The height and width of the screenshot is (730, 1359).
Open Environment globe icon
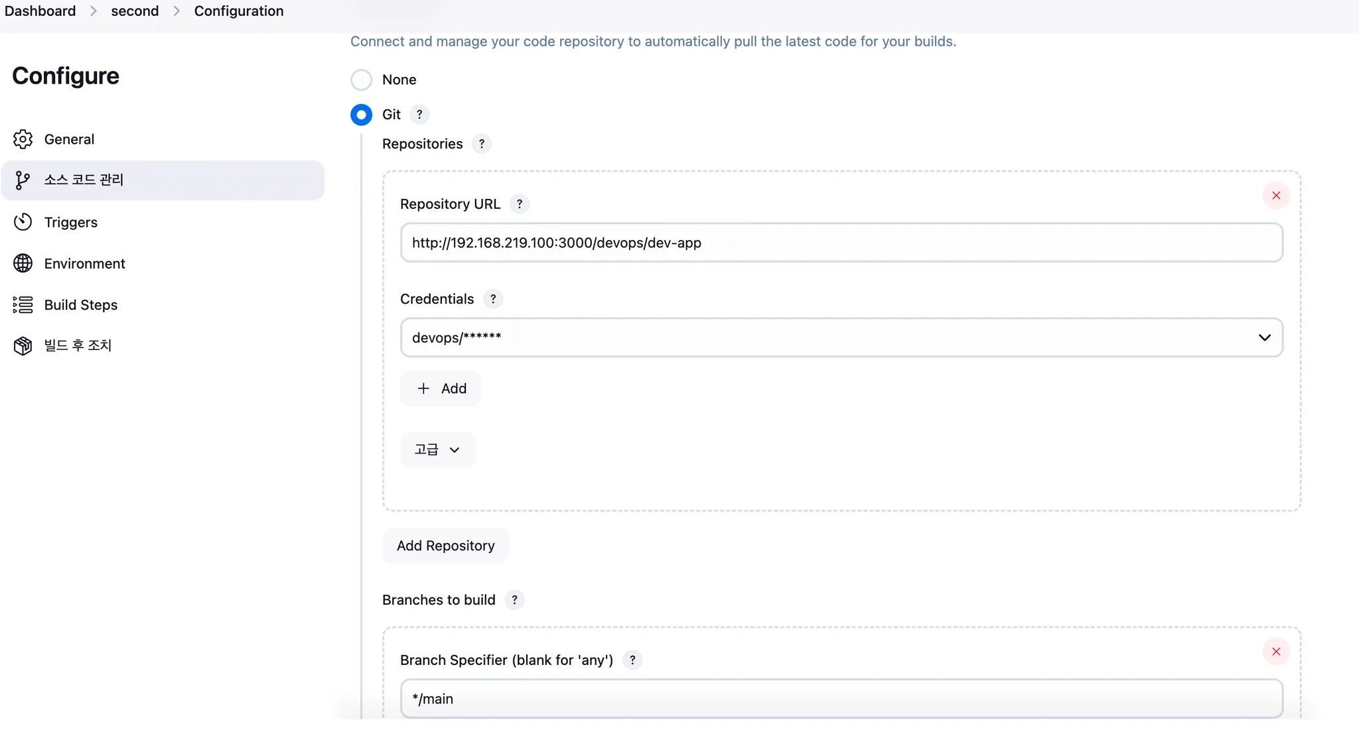(23, 263)
